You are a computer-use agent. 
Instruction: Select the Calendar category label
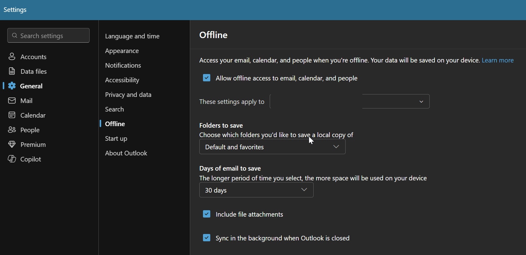click(x=33, y=115)
